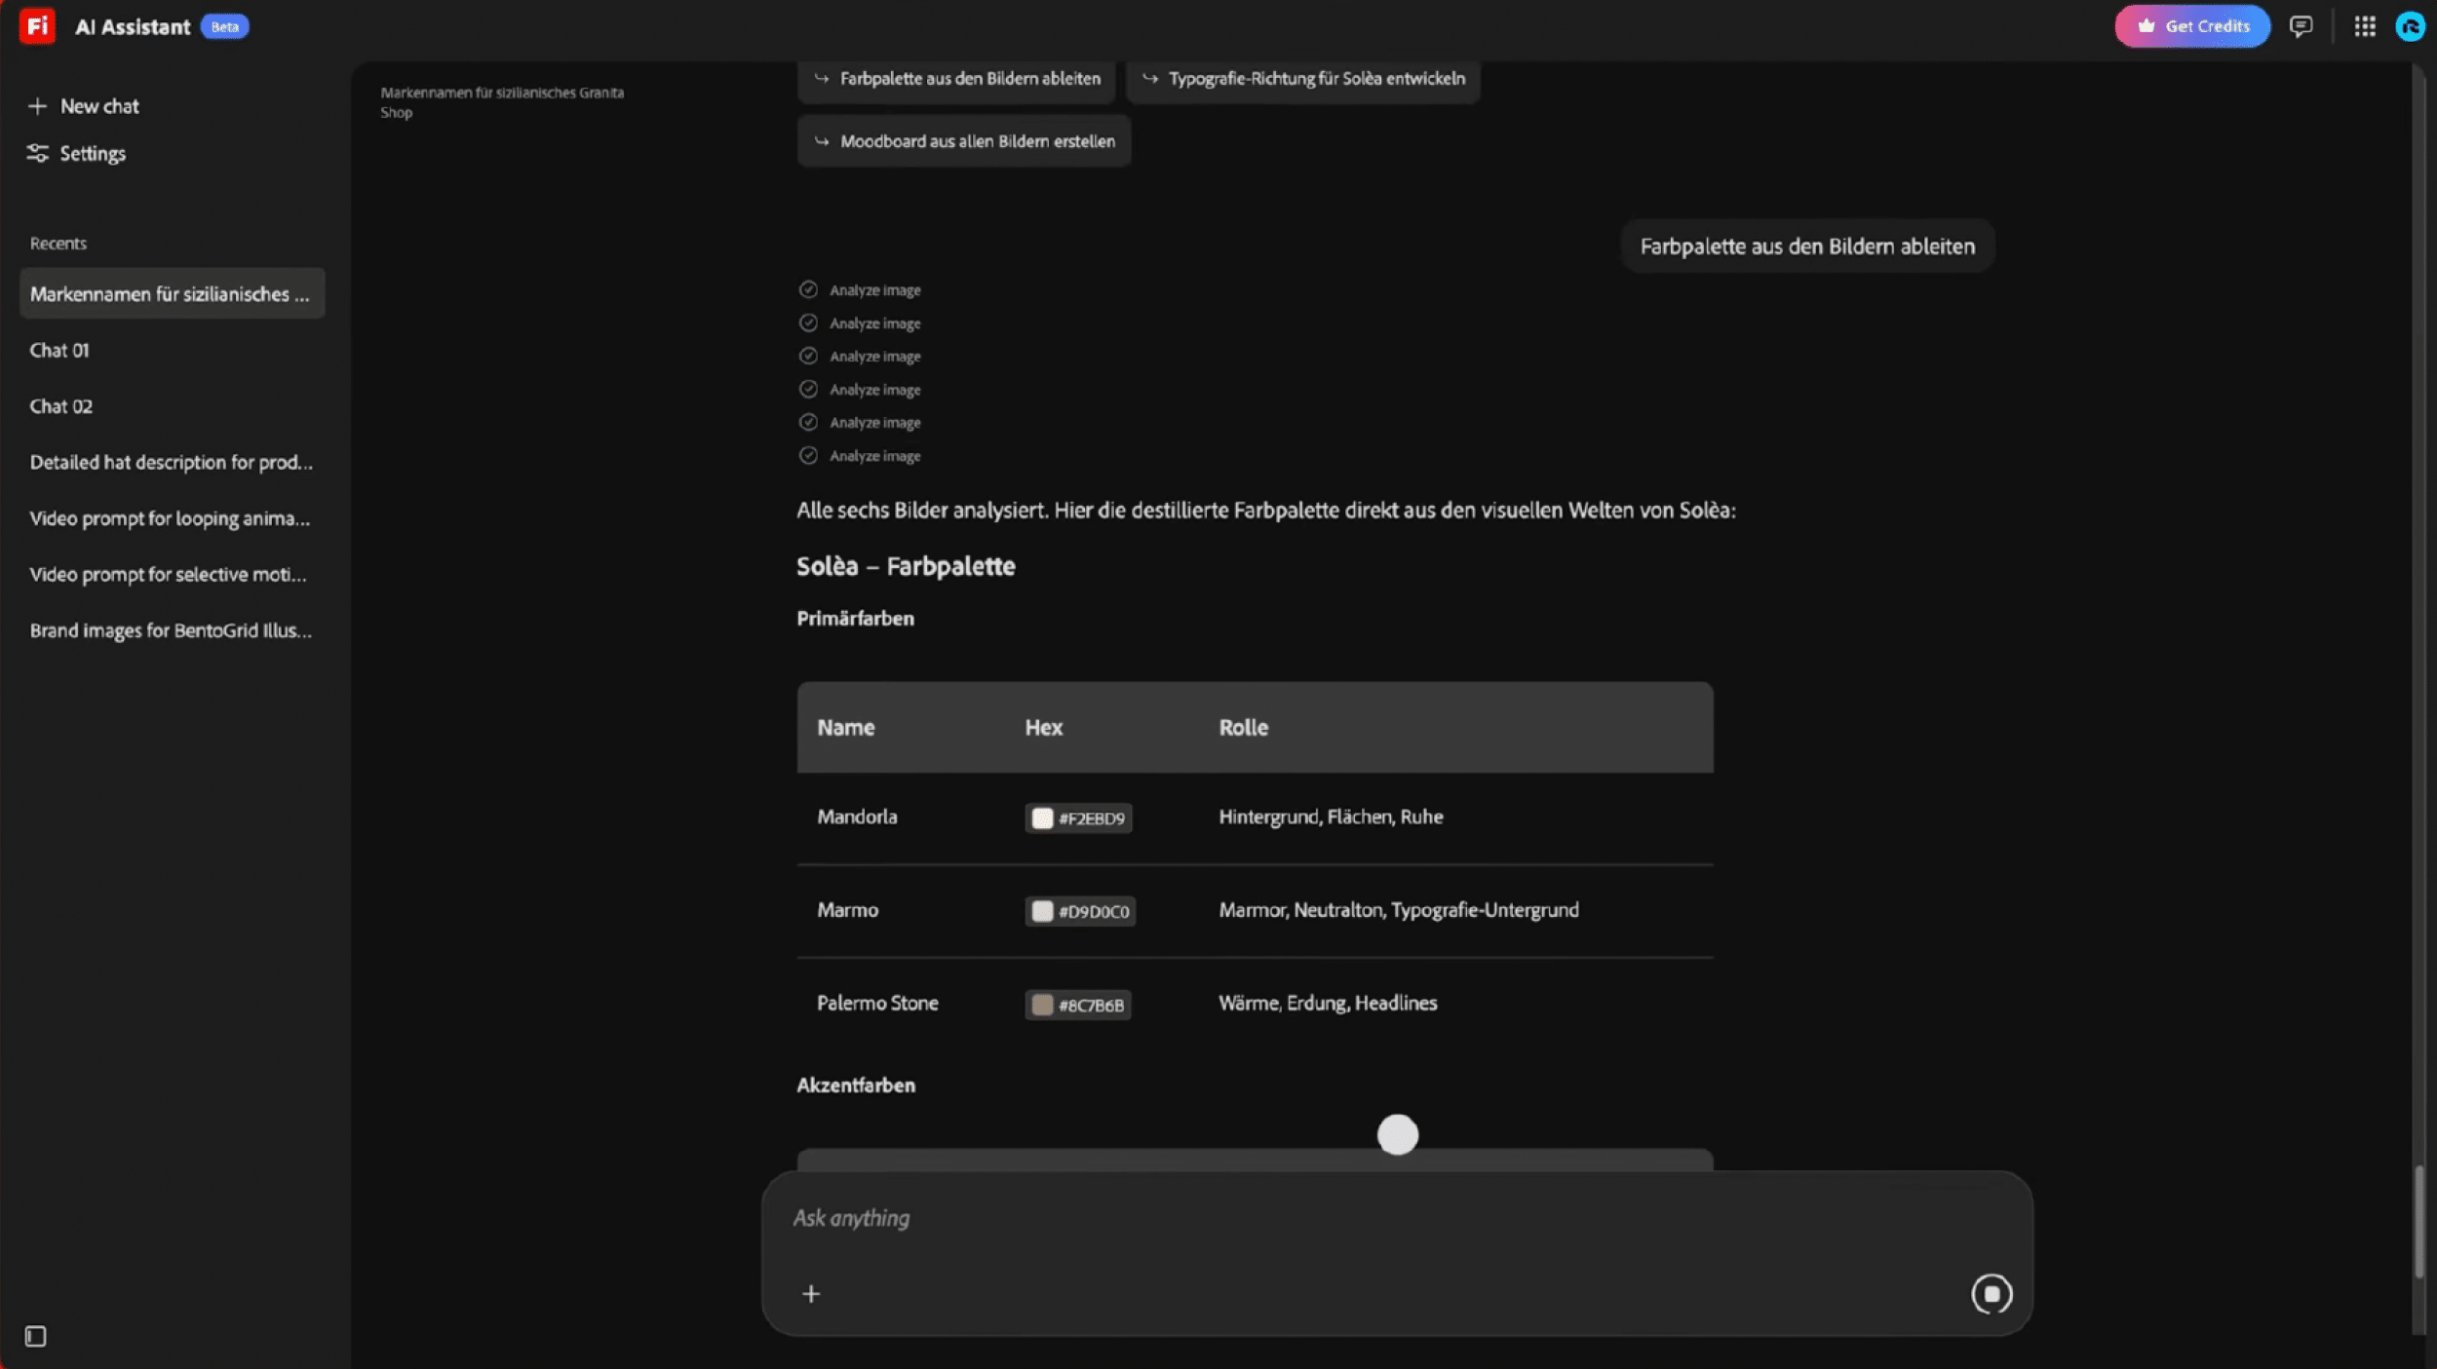Open the apps grid icon

click(2364, 26)
